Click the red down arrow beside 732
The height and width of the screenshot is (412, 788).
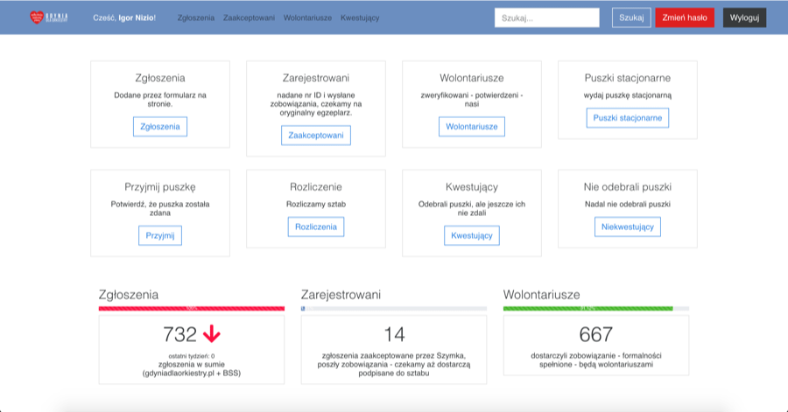click(x=212, y=334)
